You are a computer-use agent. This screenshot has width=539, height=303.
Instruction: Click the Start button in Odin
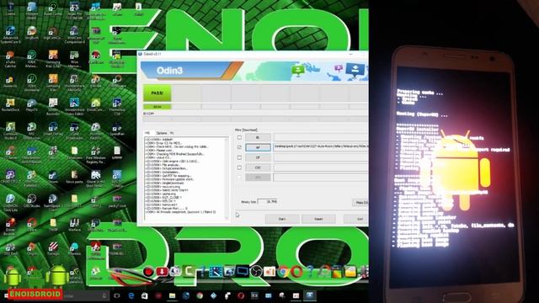(x=282, y=219)
